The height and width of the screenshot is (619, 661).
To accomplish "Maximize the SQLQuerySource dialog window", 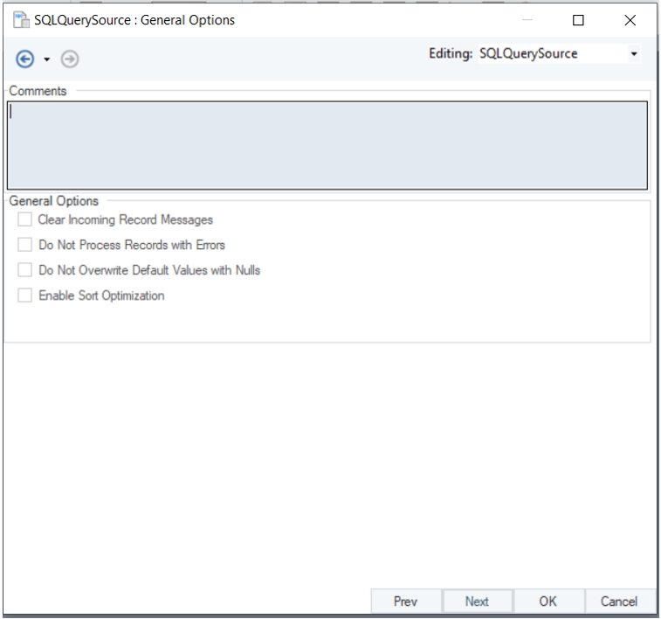I will (x=578, y=20).
